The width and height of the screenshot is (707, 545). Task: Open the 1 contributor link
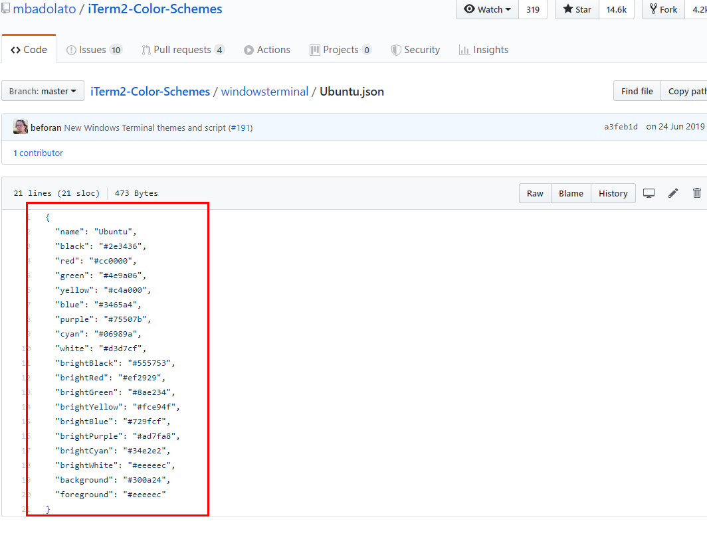tap(38, 153)
